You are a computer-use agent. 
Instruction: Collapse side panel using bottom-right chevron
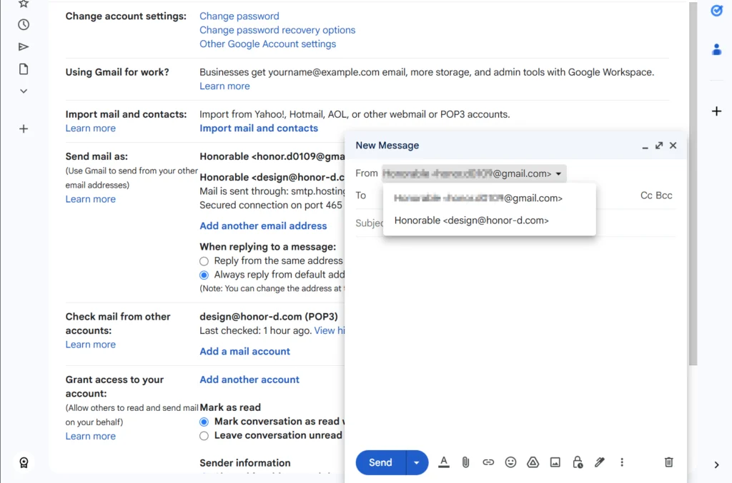[x=716, y=465]
